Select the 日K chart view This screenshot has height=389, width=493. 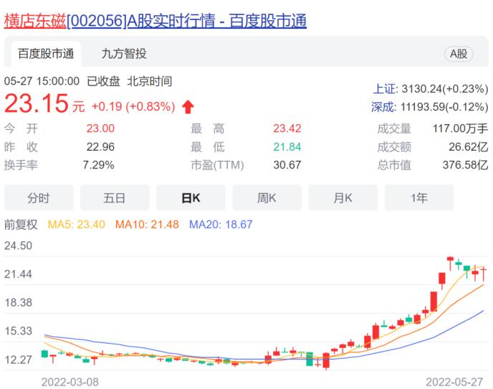click(x=191, y=198)
